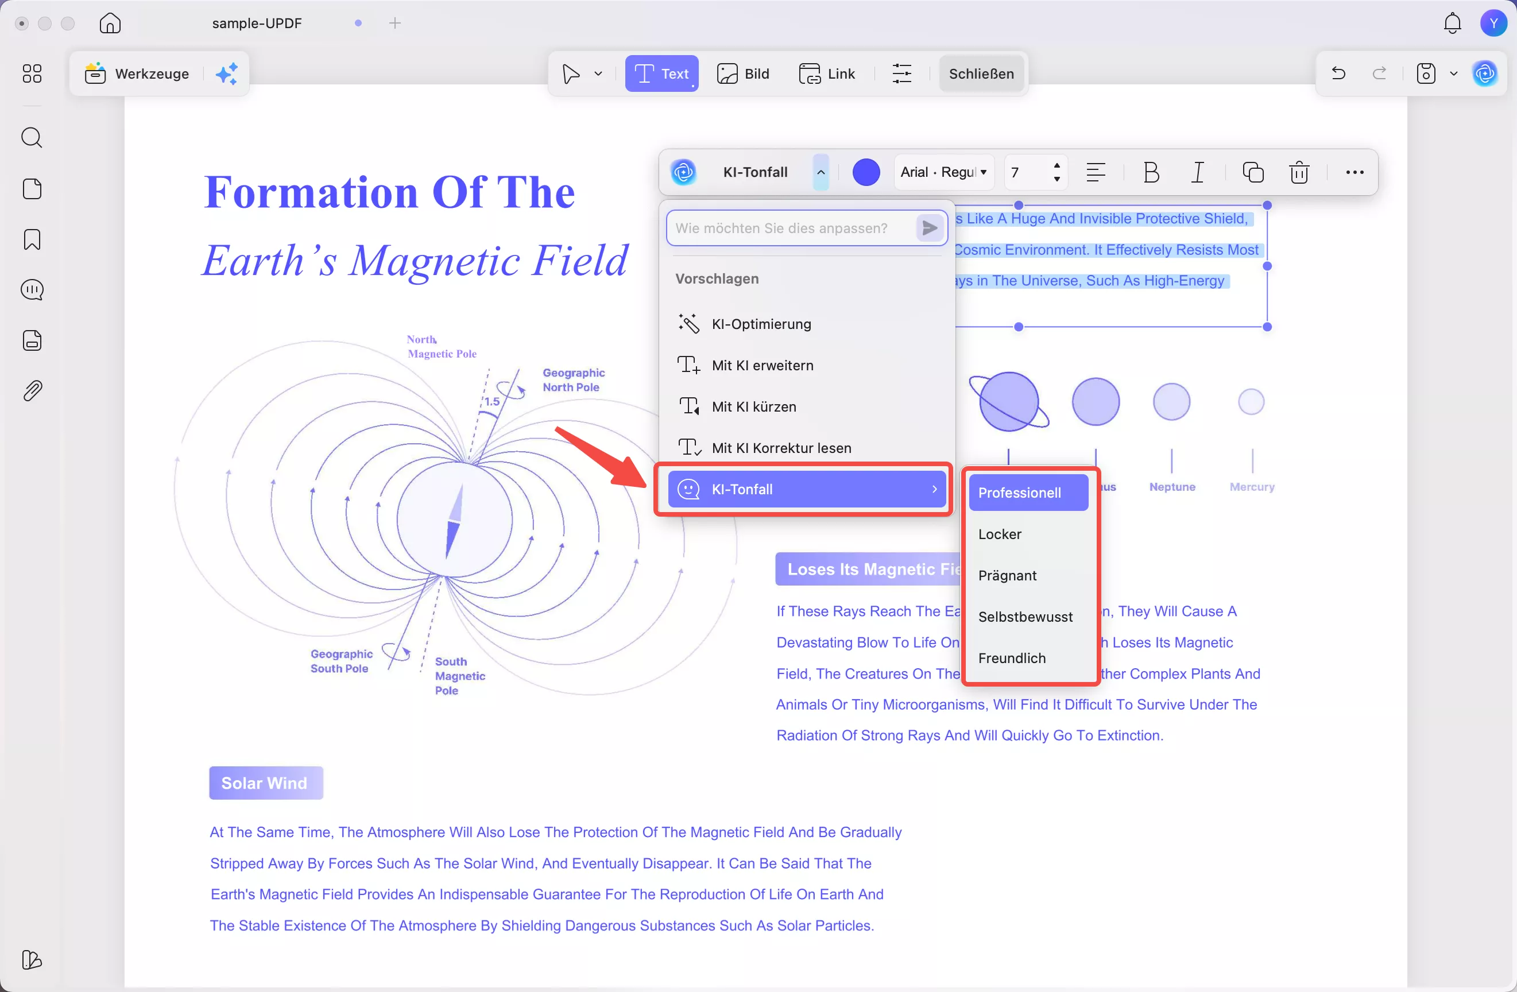Toggle italic formatting button

click(1198, 172)
